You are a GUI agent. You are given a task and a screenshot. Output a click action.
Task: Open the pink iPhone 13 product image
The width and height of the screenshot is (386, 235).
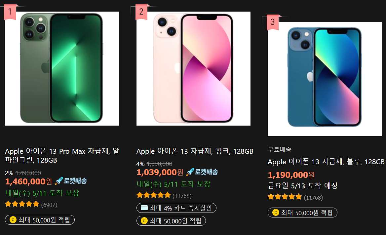(x=193, y=68)
